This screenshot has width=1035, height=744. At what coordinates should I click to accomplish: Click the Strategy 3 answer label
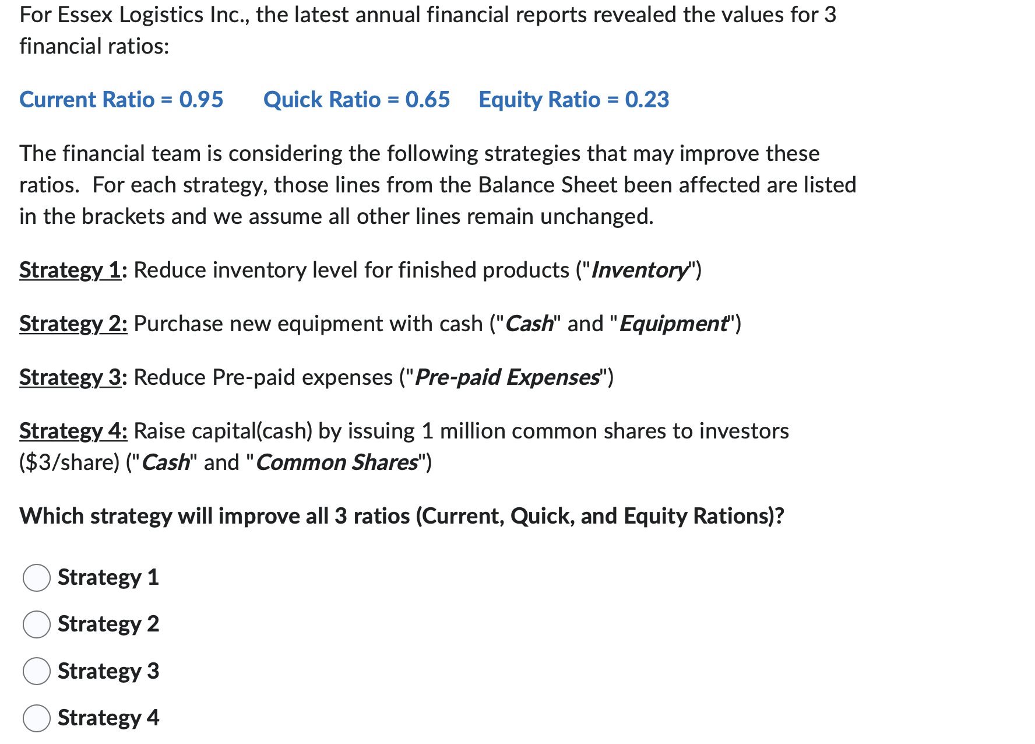(108, 671)
